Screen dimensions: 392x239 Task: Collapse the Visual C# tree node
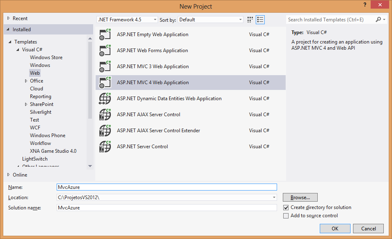coord(18,50)
